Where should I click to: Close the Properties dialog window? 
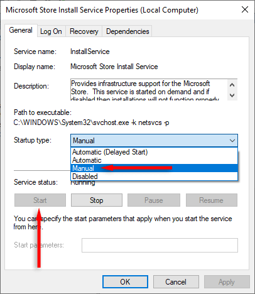245,9
